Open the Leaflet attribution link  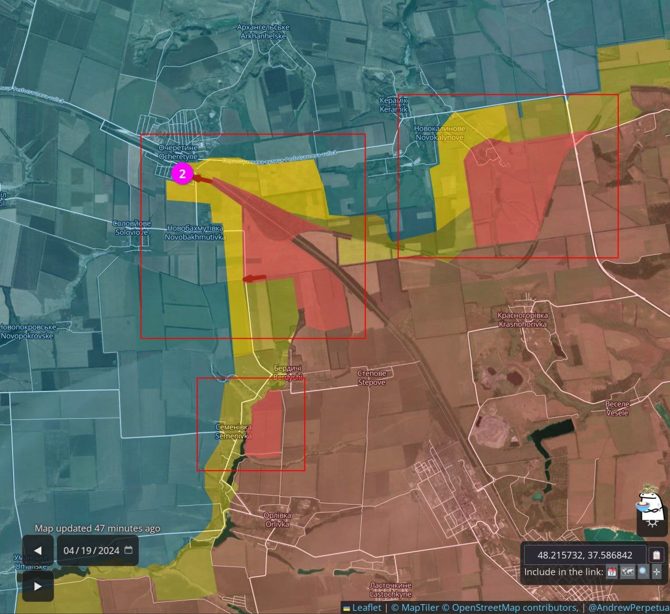pos(366,607)
